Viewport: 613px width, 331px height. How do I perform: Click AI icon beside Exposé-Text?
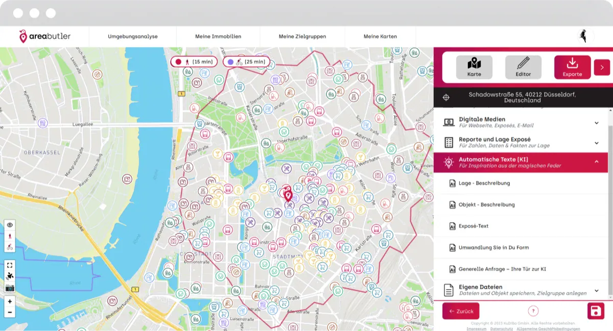(x=452, y=226)
